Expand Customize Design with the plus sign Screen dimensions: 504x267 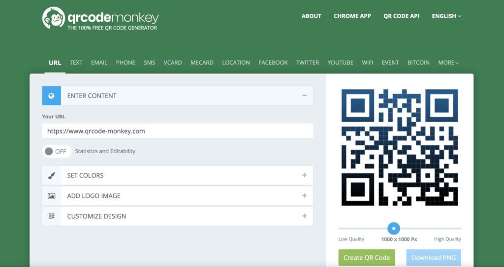[x=304, y=216]
